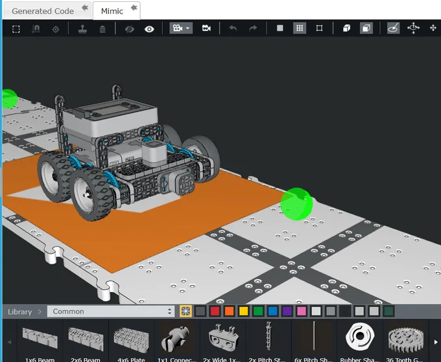Viewport: 441px width, 362px height.
Task: Show the previous library parts with the left arrow
Action: (x=9, y=342)
